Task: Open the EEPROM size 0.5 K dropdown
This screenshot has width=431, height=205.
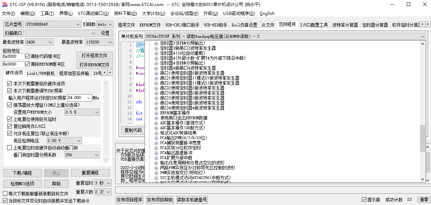Action: click(x=82, y=112)
